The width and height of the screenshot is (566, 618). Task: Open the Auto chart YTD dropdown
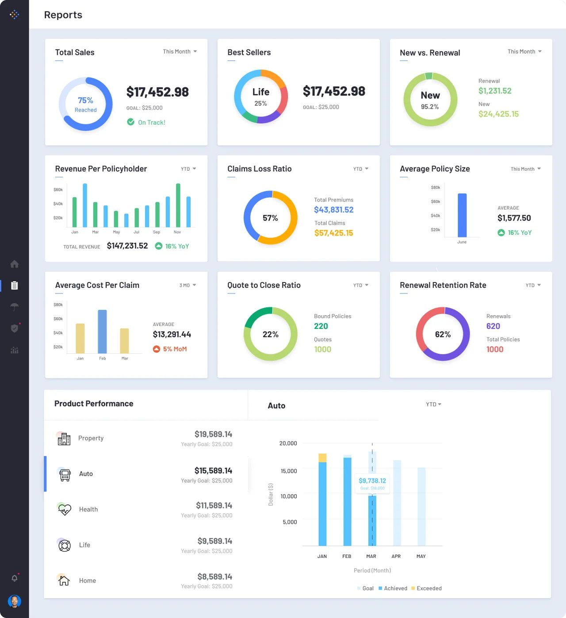(433, 404)
